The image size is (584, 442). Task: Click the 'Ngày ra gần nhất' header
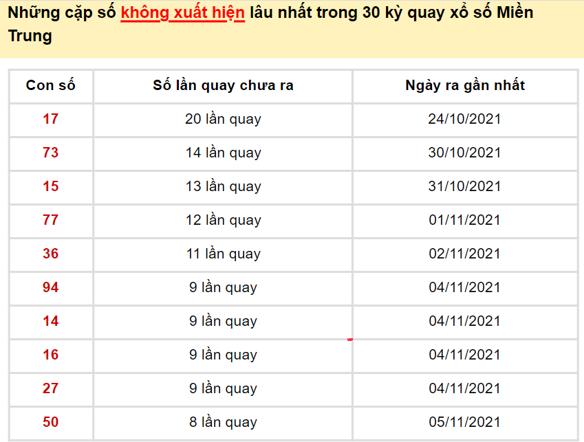coord(464,85)
